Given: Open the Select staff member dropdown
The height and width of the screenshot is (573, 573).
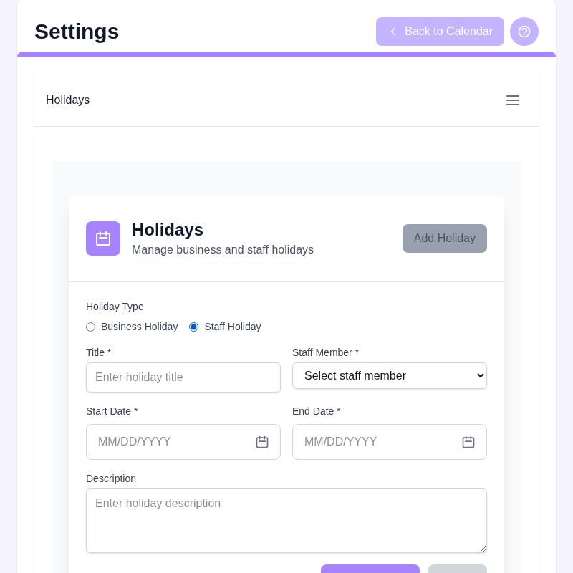Looking at the screenshot, I should pos(389,375).
